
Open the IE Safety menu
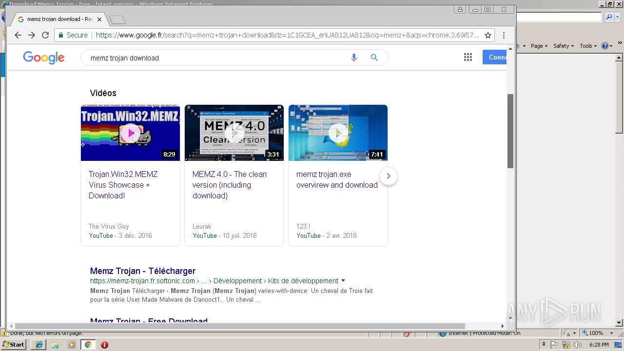[x=564, y=46]
